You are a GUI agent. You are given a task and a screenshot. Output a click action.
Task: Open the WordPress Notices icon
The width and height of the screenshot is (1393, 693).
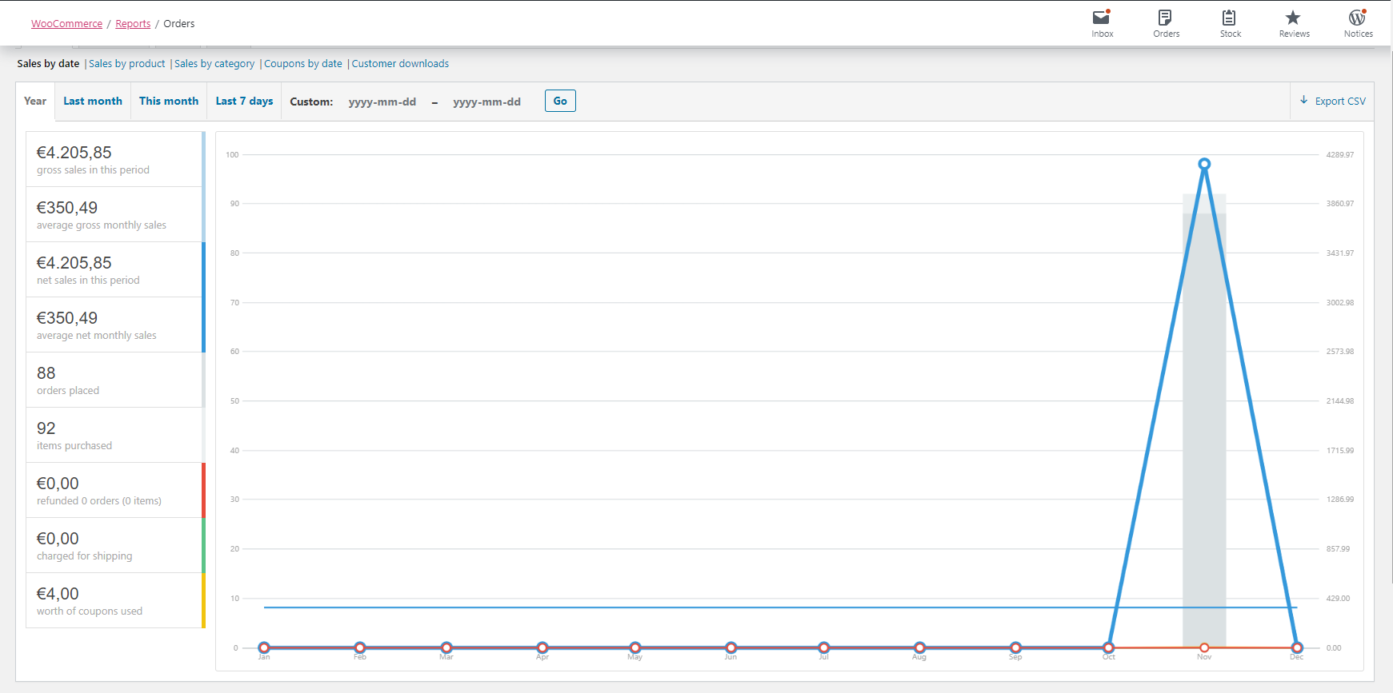(1358, 18)
